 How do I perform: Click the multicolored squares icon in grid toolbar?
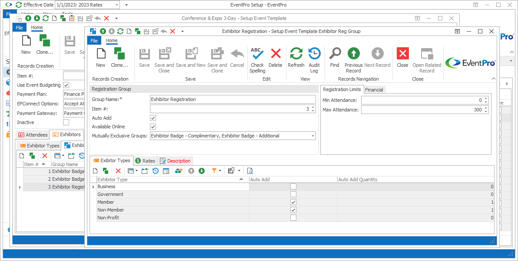179,171
